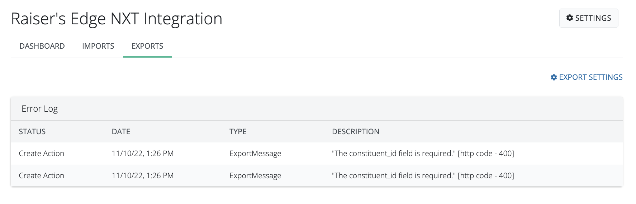
Task: Open the Export Settings link
Action: pos(590,77)
